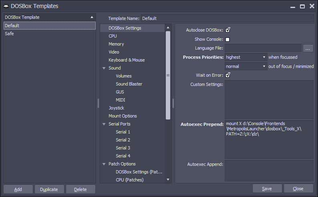Click the Language File text field

(x=263, y=48)
